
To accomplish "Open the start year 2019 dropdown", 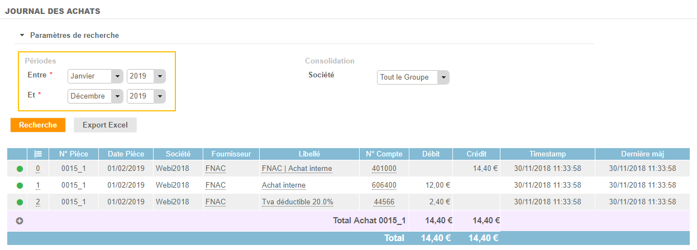I will pos(146,76).
